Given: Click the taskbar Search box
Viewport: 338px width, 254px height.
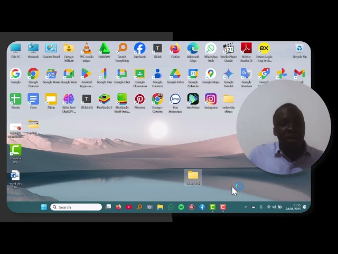Looking at the screenshot, I should click(x=76, y=207).
